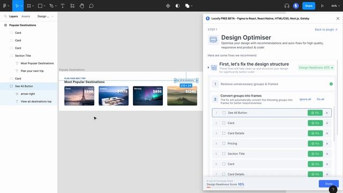Image resolution: width=343 pixels, height=193 pixels.
Task: Select the Move tool
Action: pyautogui.click(x=17, y=6)
